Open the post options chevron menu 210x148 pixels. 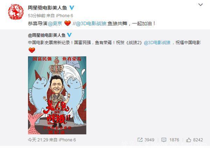click(x=200, y=5)
